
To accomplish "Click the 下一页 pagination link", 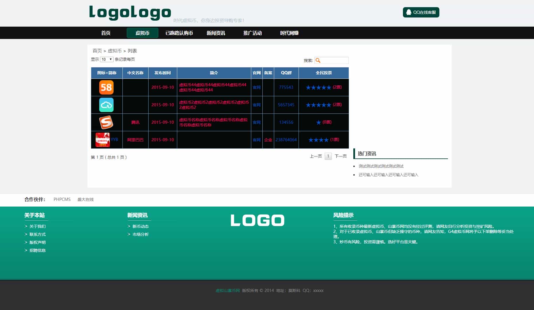I will tap(340, 156).
